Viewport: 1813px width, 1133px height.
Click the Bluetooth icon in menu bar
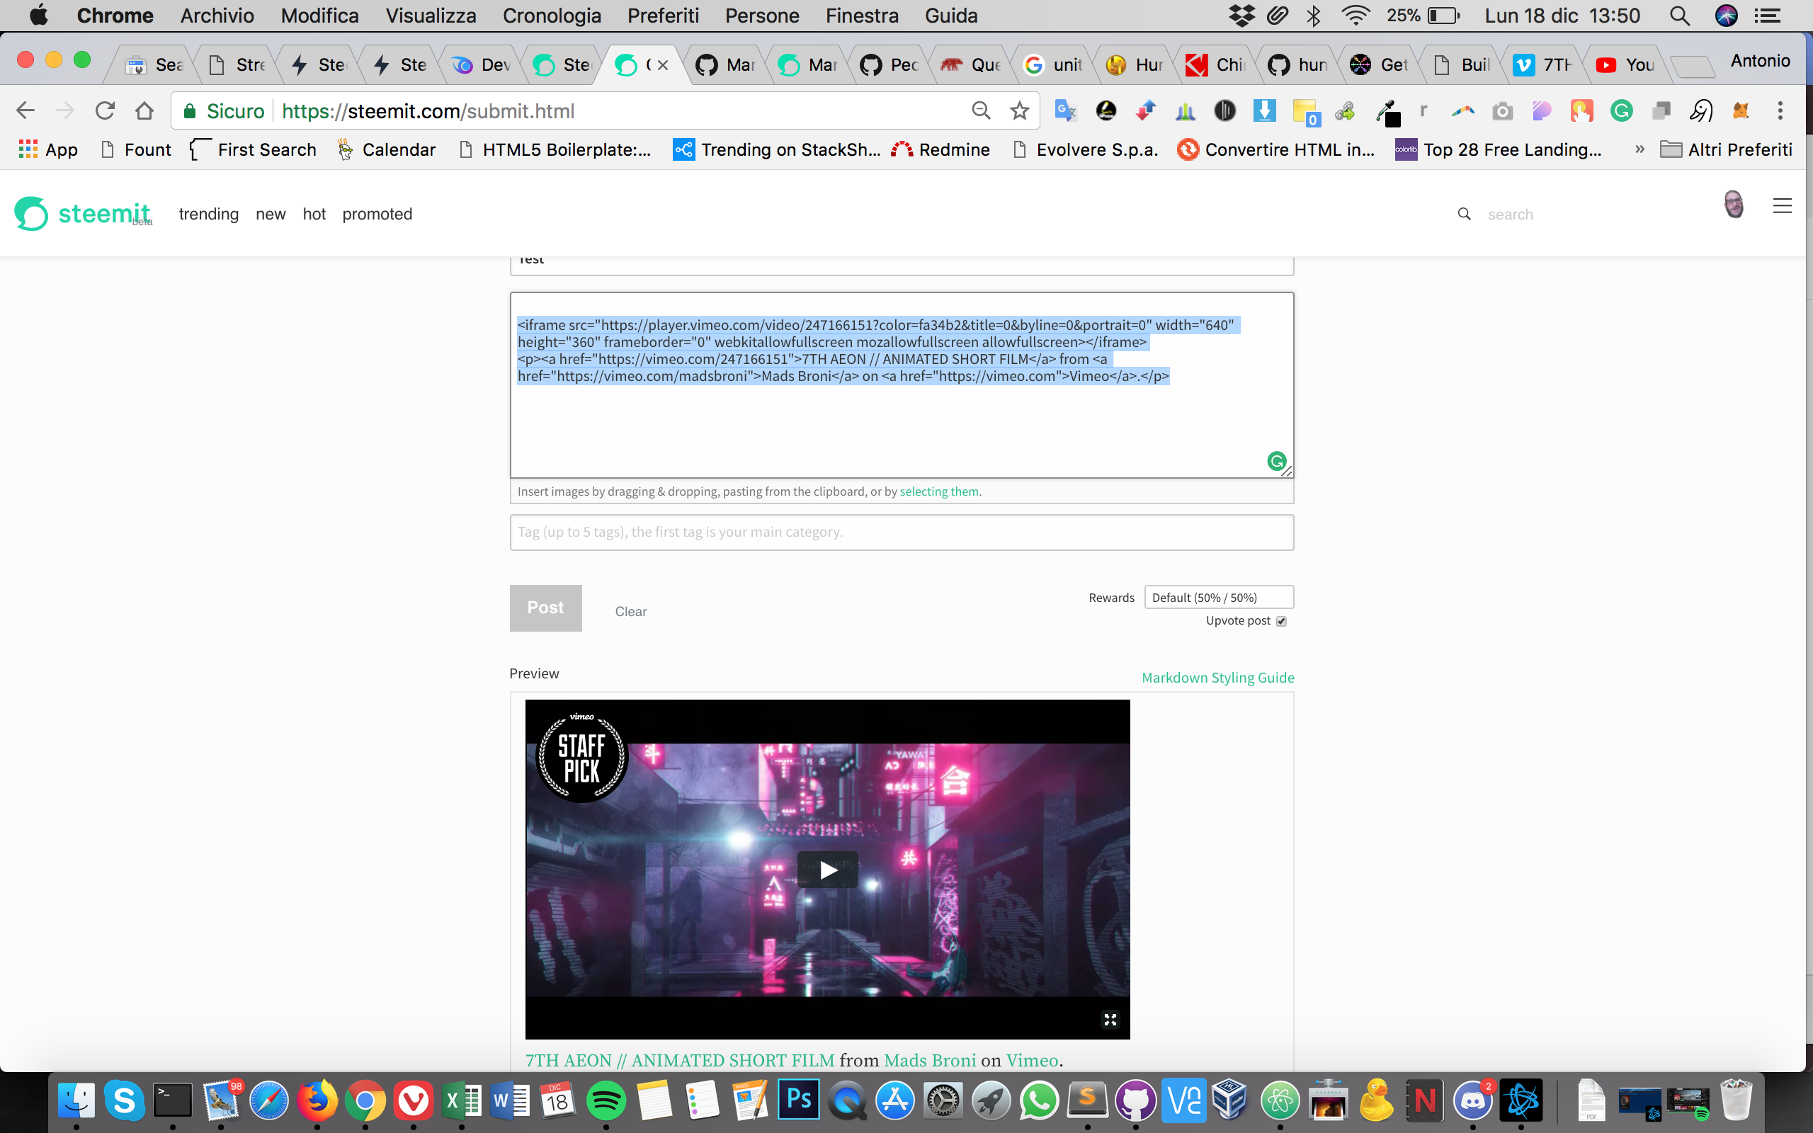(1313, 16)
